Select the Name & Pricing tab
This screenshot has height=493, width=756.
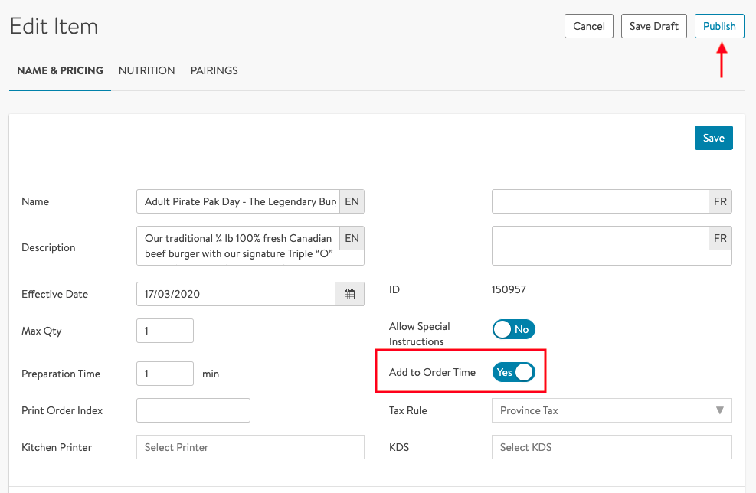point(60,70)
